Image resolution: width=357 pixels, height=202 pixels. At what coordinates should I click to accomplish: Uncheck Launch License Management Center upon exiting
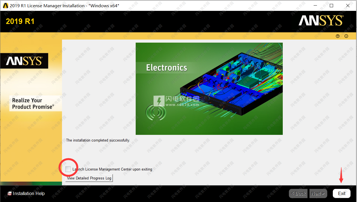[68, 169]
